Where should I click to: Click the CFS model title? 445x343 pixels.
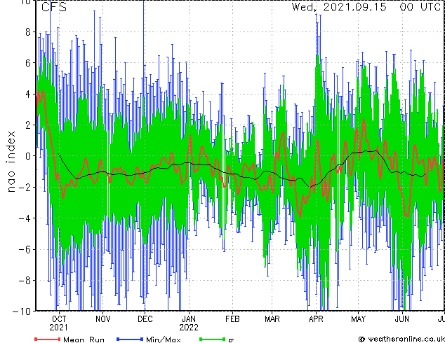54,7
